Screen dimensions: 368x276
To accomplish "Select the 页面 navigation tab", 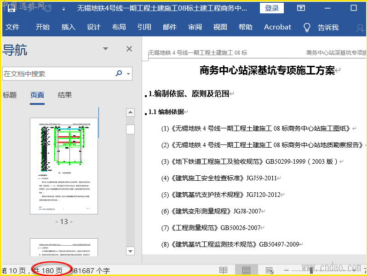I will 37,95.
